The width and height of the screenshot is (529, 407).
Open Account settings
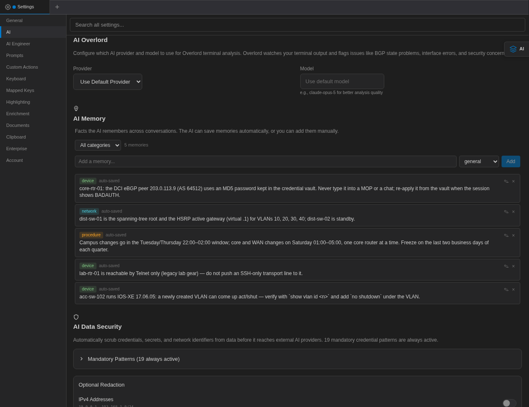(33, 160)
